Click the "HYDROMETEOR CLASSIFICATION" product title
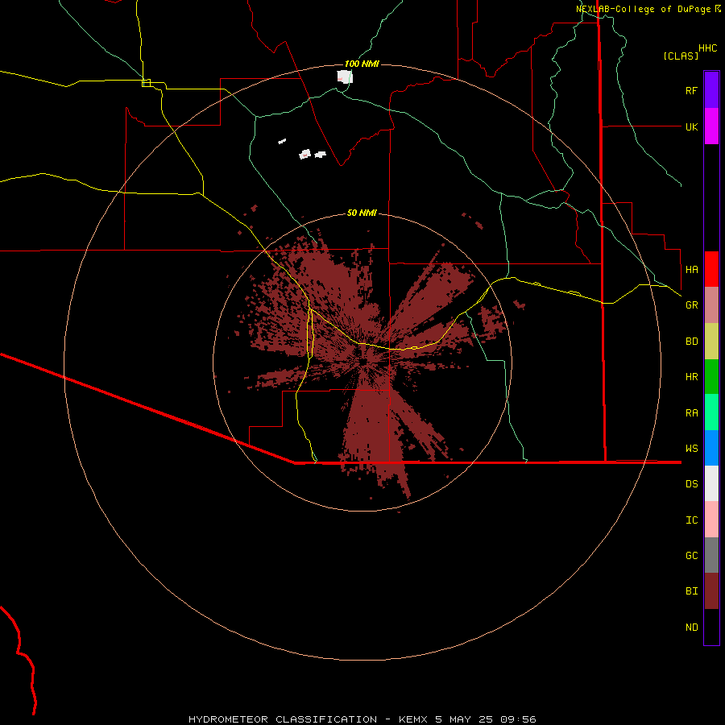Viewport: 725px width, 725px height. click(x=283, y=719)
